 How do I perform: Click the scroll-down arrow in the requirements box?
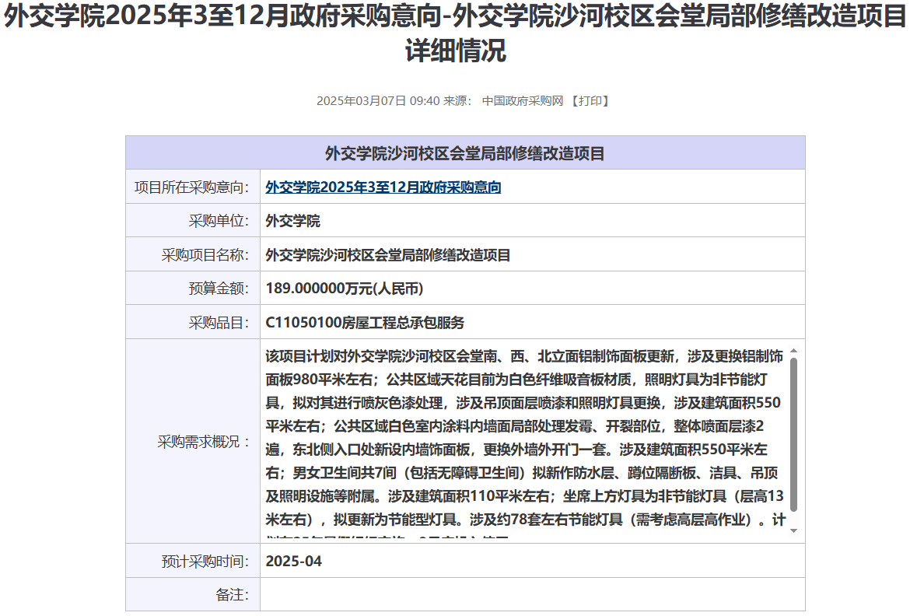pos(793,530)
